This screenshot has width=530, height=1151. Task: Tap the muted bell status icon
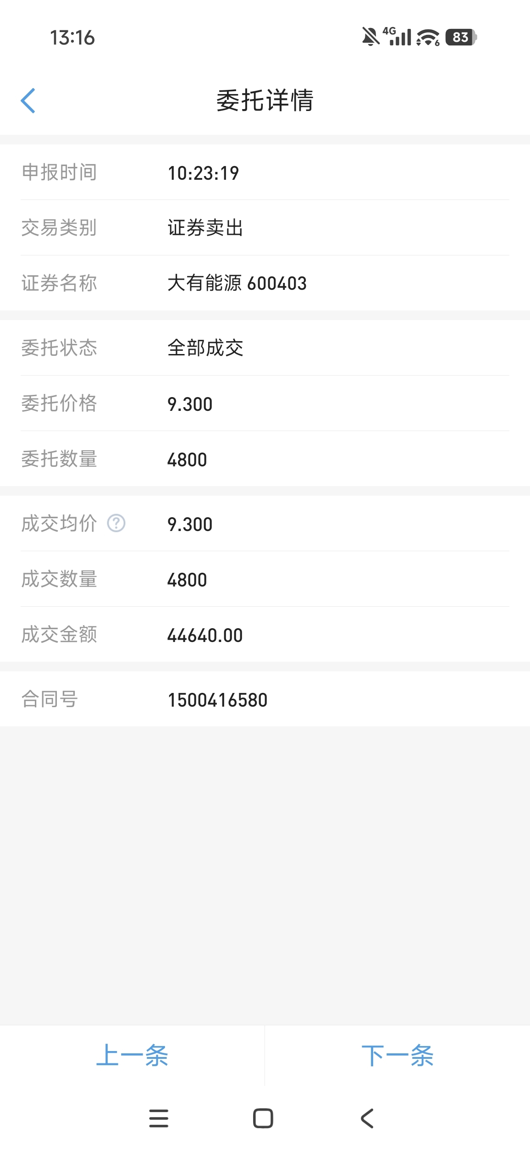pyautogui.click(x=370, y=37)
